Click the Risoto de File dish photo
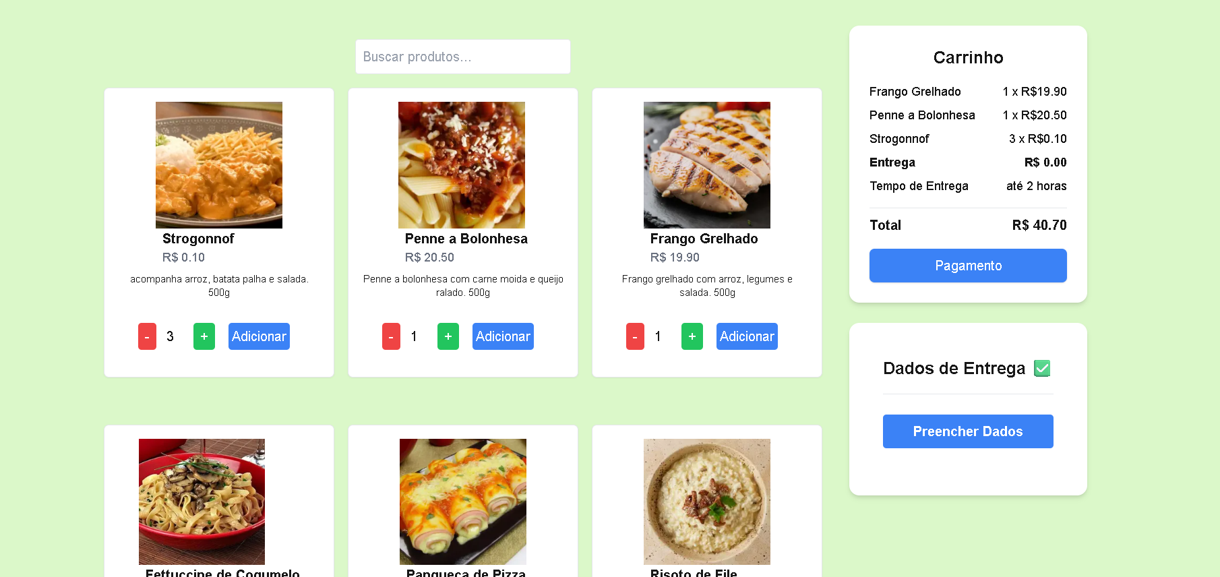The image size is (1220, 577). tap(706, 502)
